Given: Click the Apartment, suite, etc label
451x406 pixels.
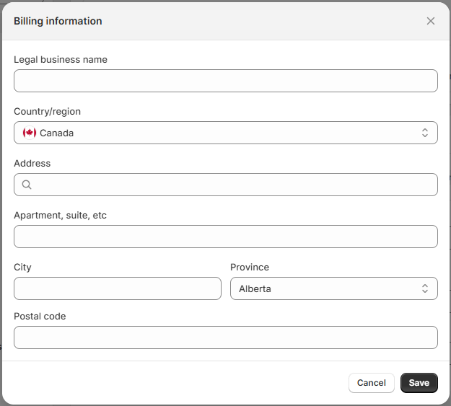Looking at the screenshot, I should [x=60, y=216].
